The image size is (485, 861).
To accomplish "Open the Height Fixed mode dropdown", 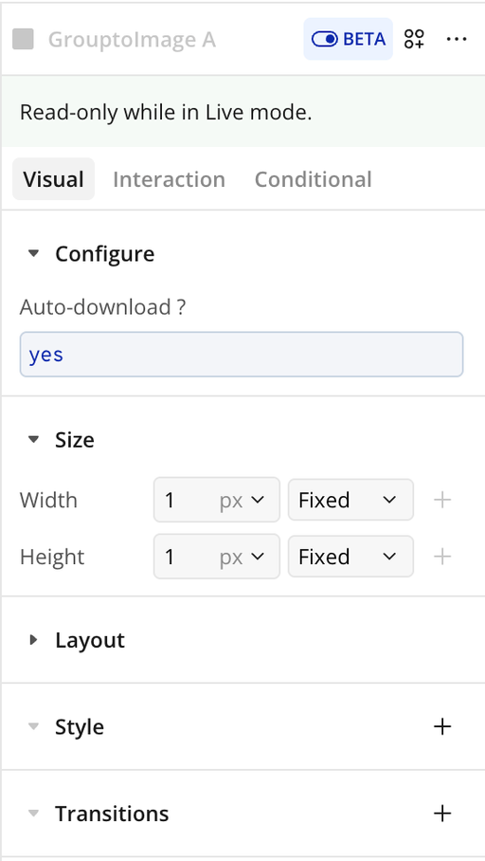I will coord(350,557).
